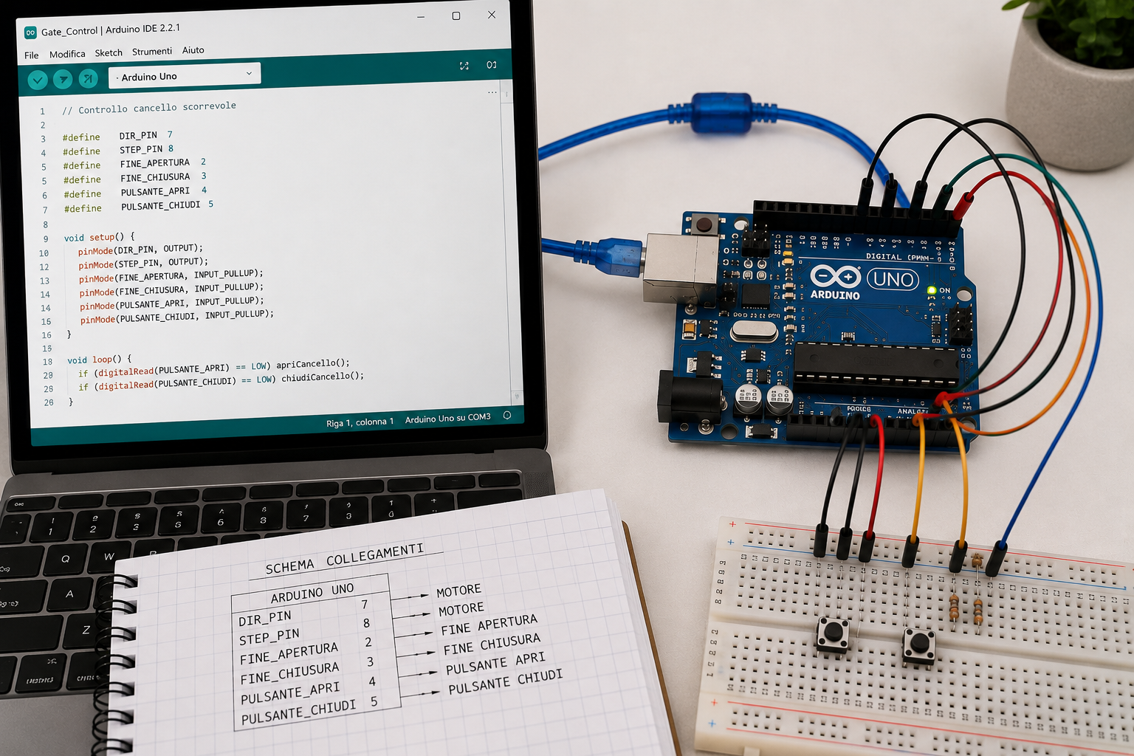The image size is (1134, 756).
Task: Click line number 1 in the gutter
Action: (42, 111)
